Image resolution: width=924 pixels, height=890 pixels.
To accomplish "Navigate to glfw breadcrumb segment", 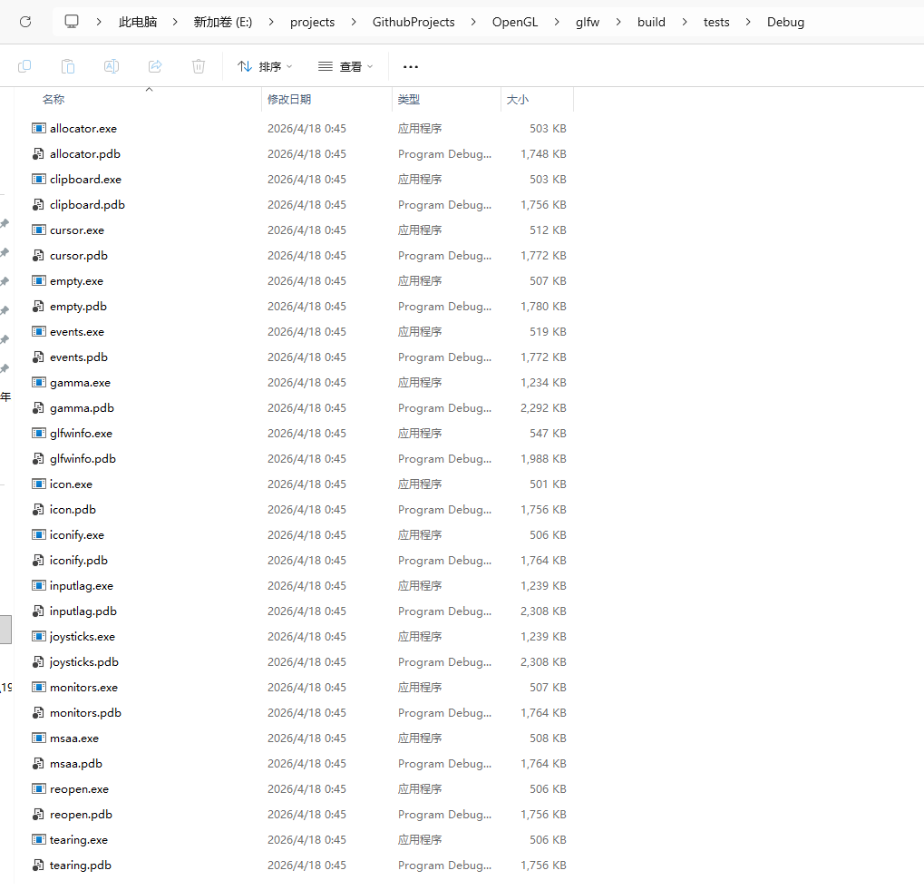I will [588, 22].
